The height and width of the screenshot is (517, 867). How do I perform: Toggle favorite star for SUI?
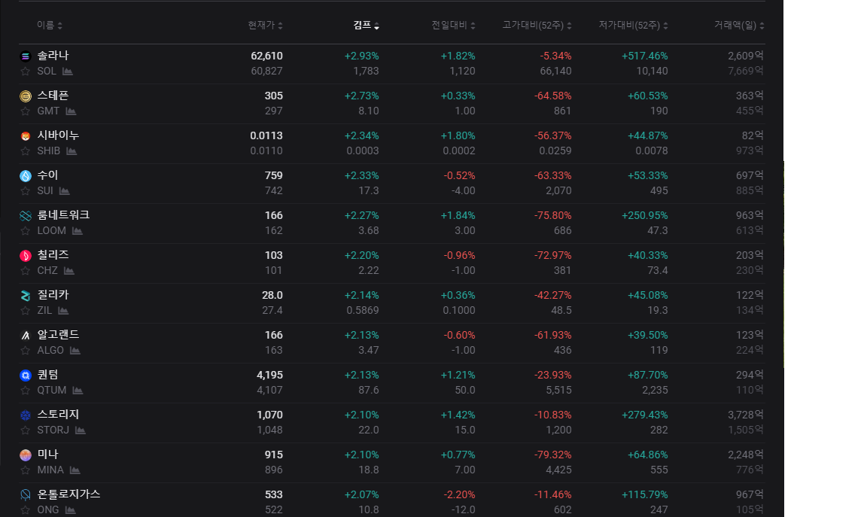(x=26, y=191)
